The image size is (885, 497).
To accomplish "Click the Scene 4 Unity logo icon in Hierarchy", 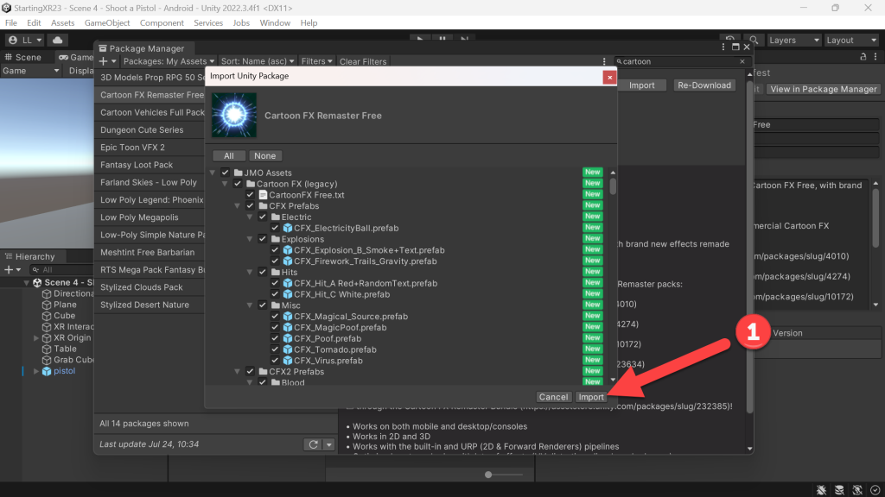I will point(37,282).
